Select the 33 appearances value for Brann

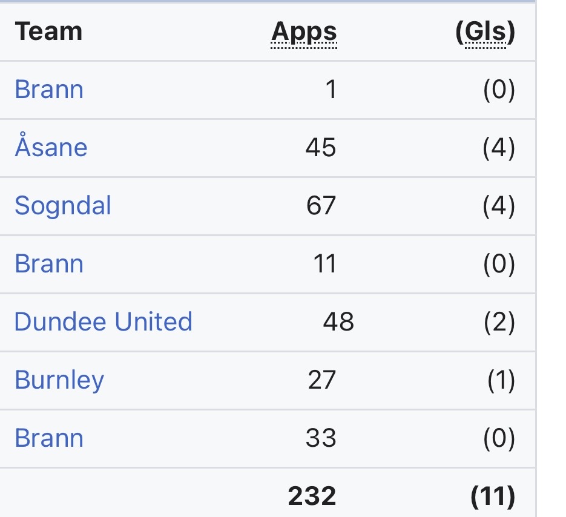tap(321, 438)
